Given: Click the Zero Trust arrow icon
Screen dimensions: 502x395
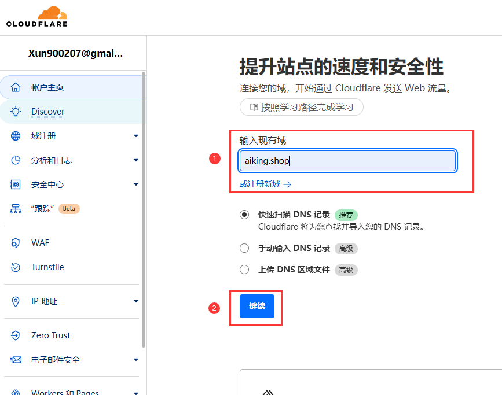Looking at the screenshot, I should point(16,335).
